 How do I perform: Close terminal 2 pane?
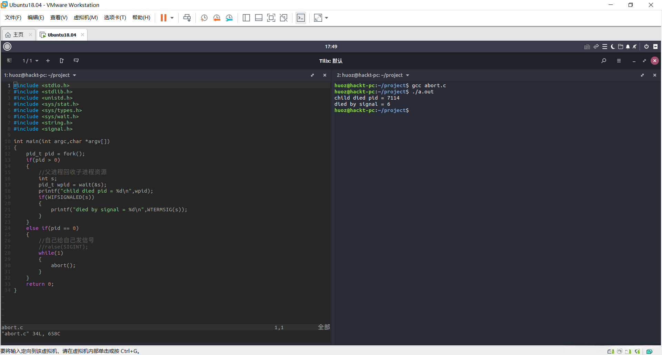click(x=655, y=75)
